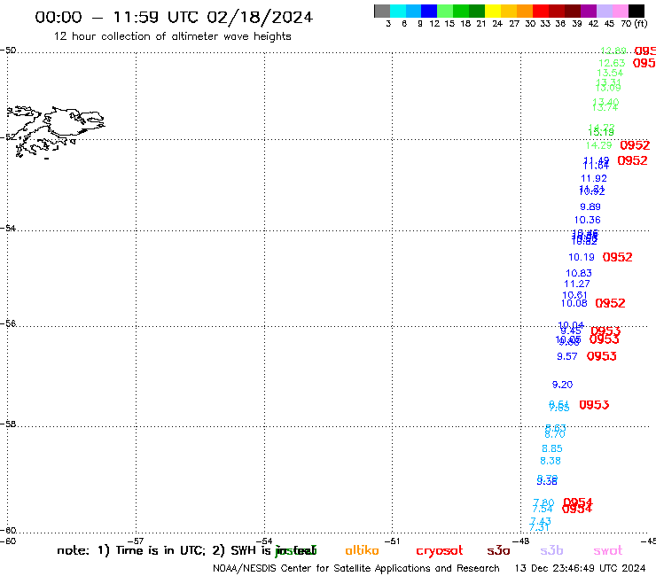The width and height of the screenshot is (656, 576).
Task: Click the wave height value 12.63
Action: click(612, 63)
